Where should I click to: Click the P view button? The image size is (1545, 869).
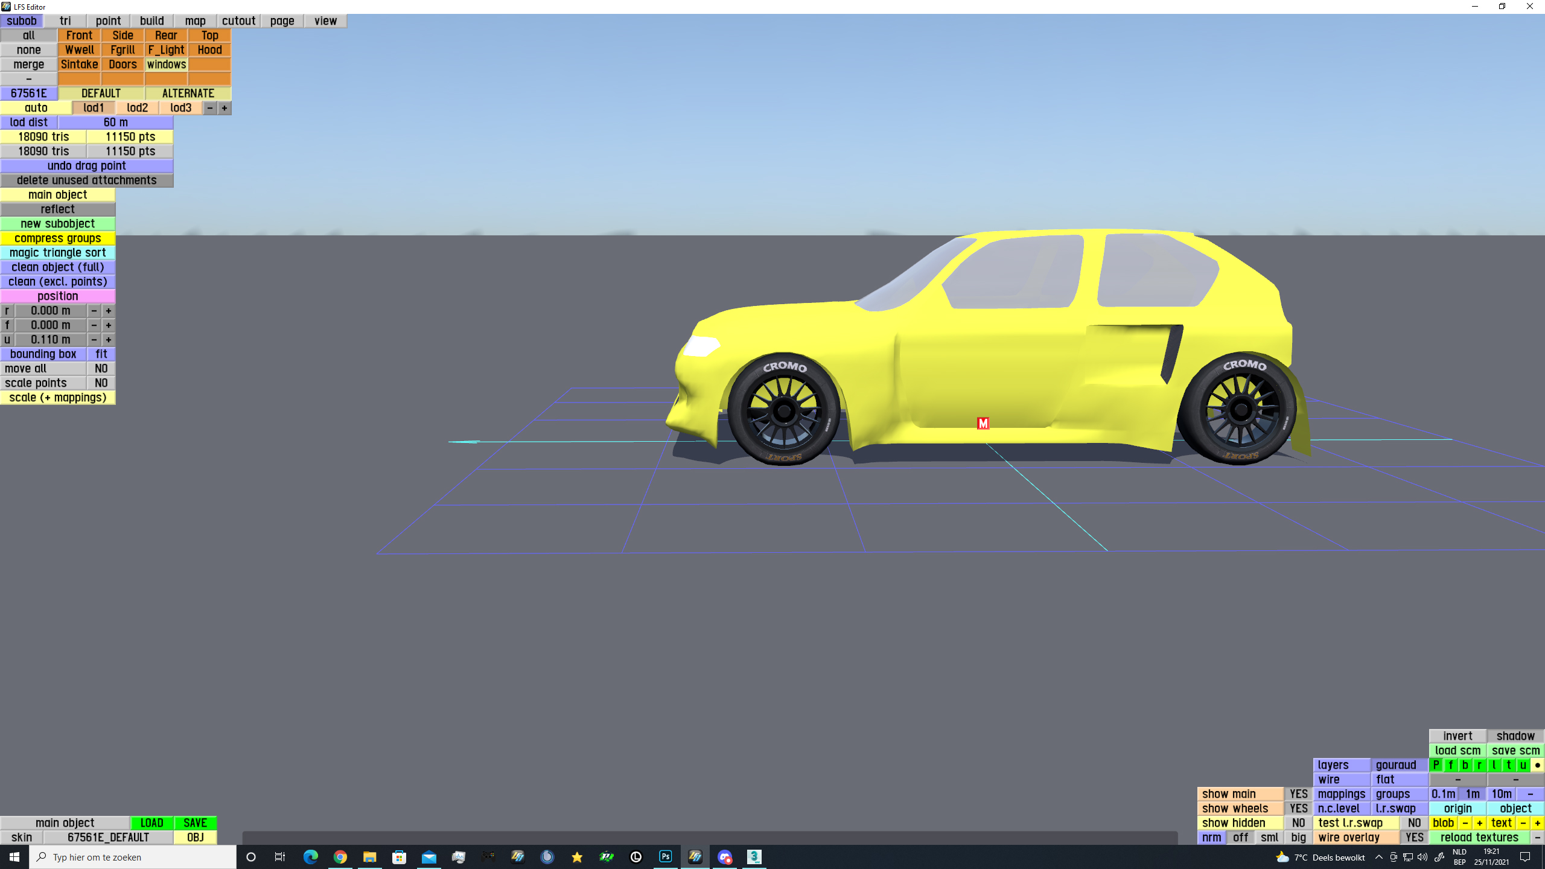1436,765
